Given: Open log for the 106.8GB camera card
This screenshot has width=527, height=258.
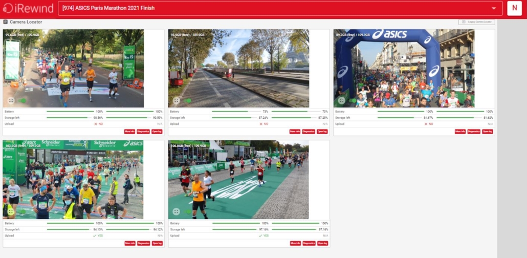Looking at the screenshot, I should click(x=323, y=243).
